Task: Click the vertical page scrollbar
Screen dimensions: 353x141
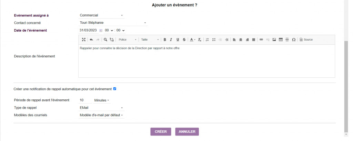Action: click(346, 87)
